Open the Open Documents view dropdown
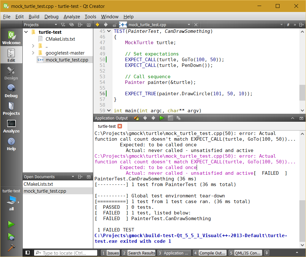 click(x=49, y=177)
